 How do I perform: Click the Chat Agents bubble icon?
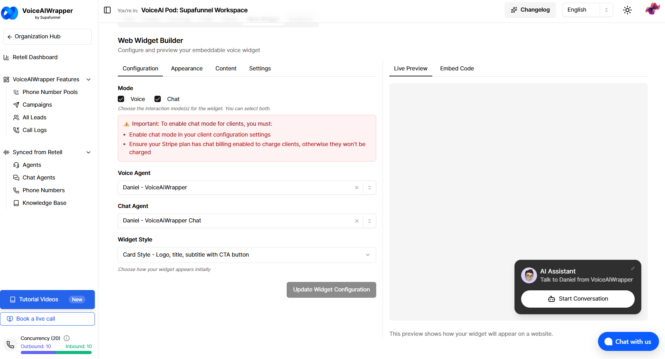[16, 178]
